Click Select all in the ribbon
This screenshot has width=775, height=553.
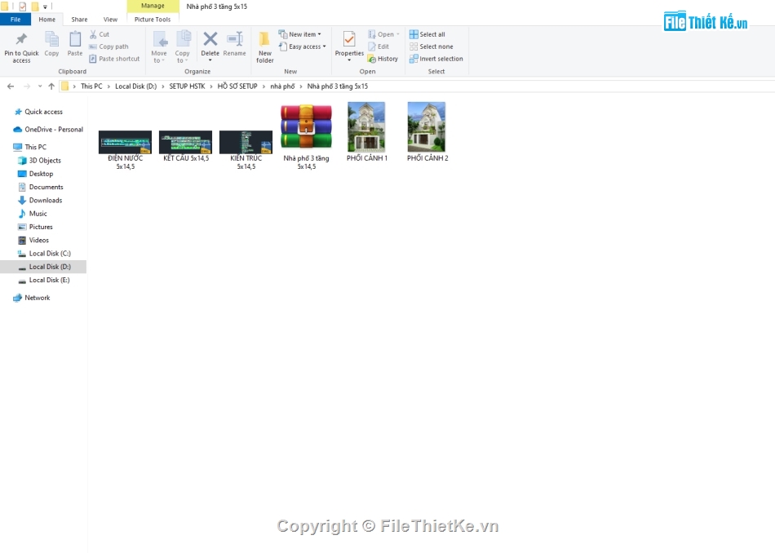coord(428,34)
